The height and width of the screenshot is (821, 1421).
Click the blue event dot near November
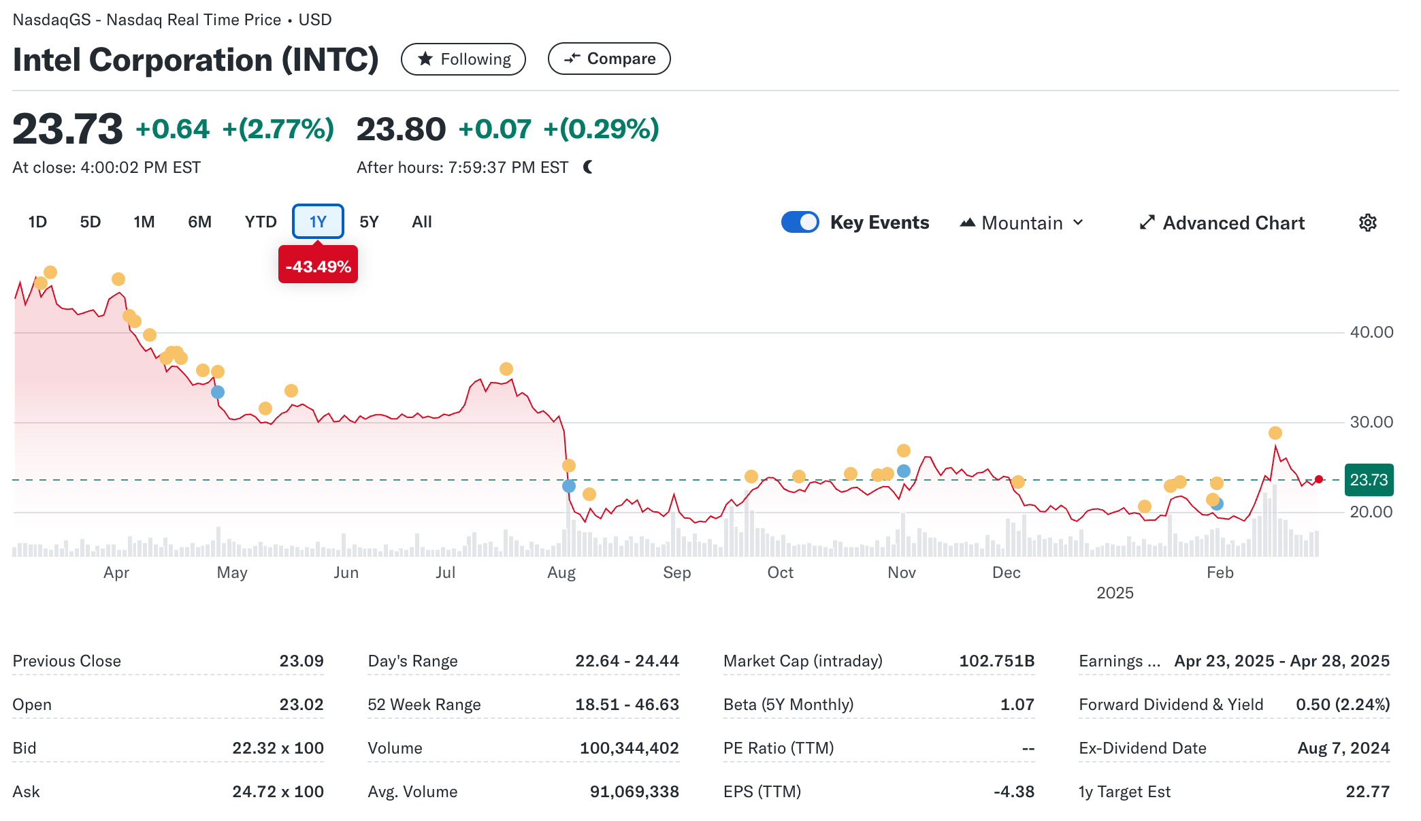coord(904,471)
